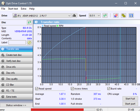
Task: Click the Label input field
Action: coord(17,43)
